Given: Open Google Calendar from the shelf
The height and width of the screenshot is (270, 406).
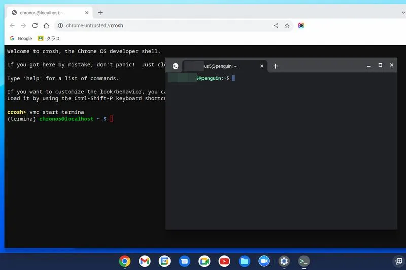Looking at the screenshot, I should click(164, 261).
